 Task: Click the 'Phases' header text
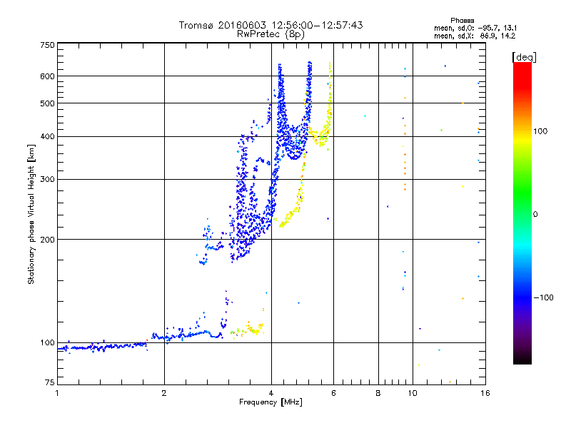click(x=462, y=21)
